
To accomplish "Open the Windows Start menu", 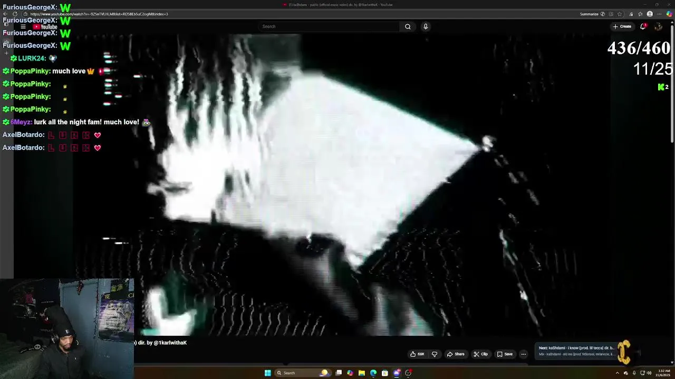I will pos(267,373).
